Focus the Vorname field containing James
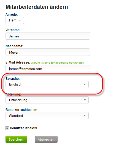The width and height of the screenshot is (125, 145). coord(48,36)
